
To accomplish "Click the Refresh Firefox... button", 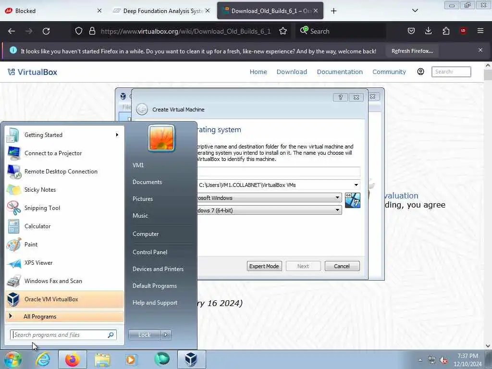I will [x=412, y=51].
